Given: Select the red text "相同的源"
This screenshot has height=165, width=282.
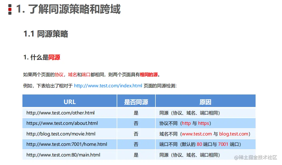Looking at the screenshot, I should (149, 75).
